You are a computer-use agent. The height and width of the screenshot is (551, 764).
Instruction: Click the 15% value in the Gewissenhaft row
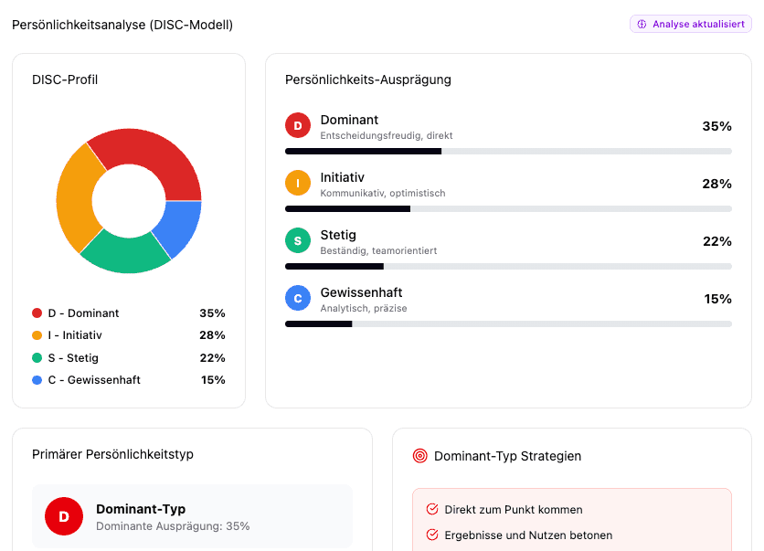(717, 299)
